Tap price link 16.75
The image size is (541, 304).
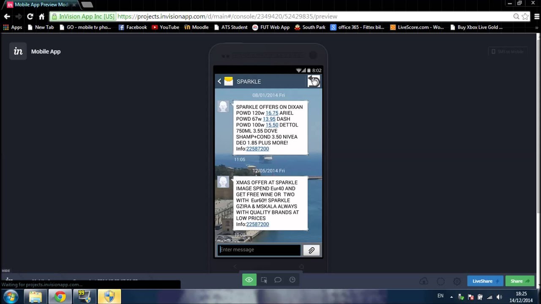[272, 113]
